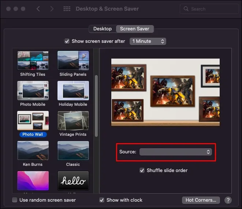The width and height of the screenshot is (242, 209).
Task: Click the help question mark button
Action: pyautogui.click(x=228, y=200)
